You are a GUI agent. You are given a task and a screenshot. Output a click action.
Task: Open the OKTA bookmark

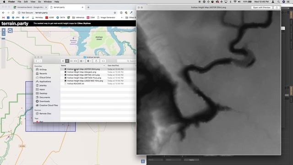[x=61, y=17]
